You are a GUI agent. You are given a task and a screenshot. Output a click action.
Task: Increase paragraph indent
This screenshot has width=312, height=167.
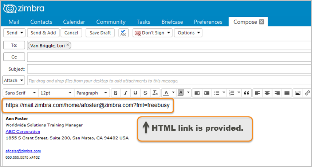[x=207, y=93]
